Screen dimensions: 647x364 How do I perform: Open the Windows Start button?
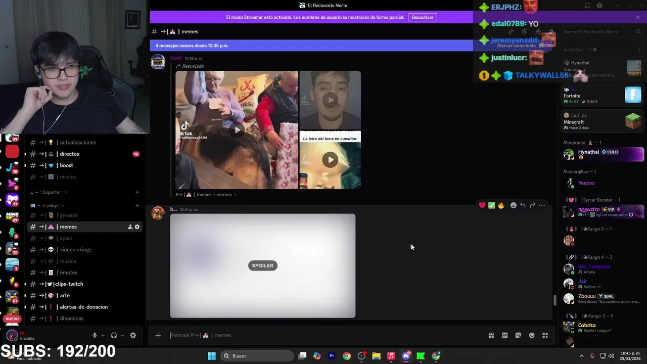[x=212, y=356]
